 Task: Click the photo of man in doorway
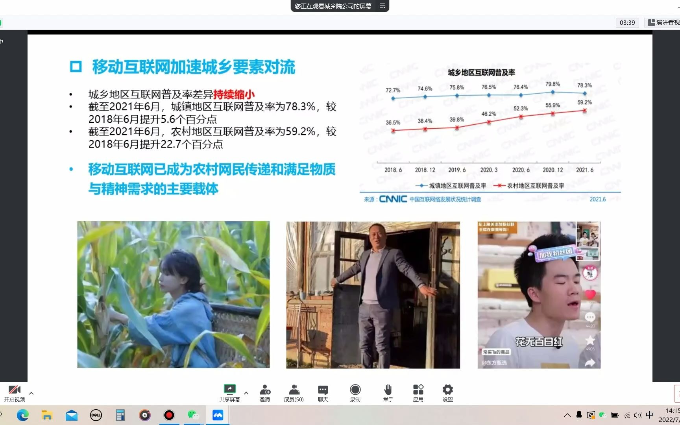coord(373,295)
